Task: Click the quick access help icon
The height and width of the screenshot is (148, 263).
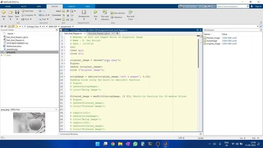Action: pos(210,7)
